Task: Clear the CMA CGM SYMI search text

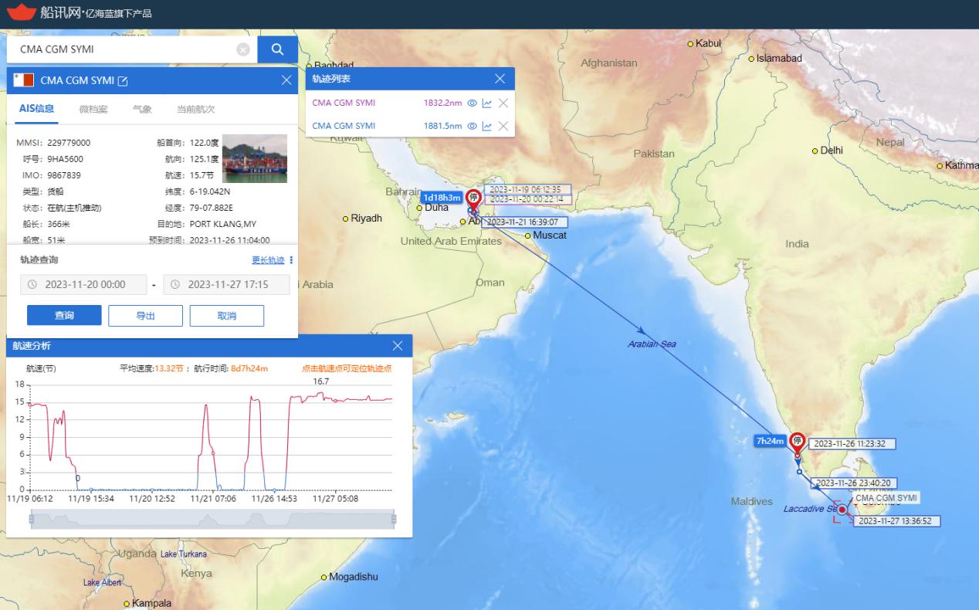Action: coord(243,49)
